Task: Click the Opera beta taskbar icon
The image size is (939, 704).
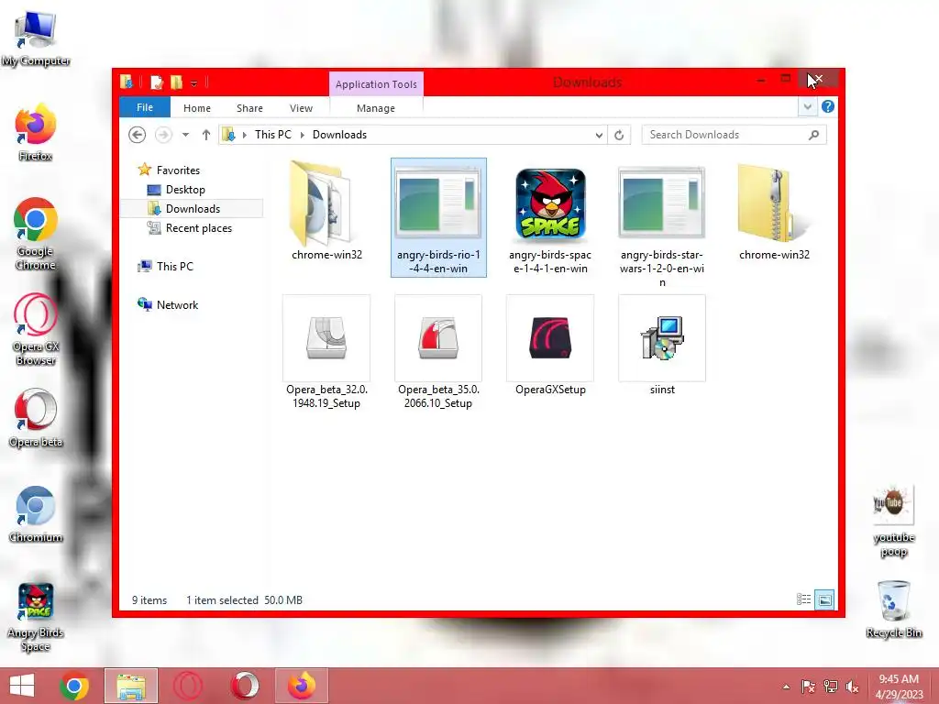Action: 244,686
